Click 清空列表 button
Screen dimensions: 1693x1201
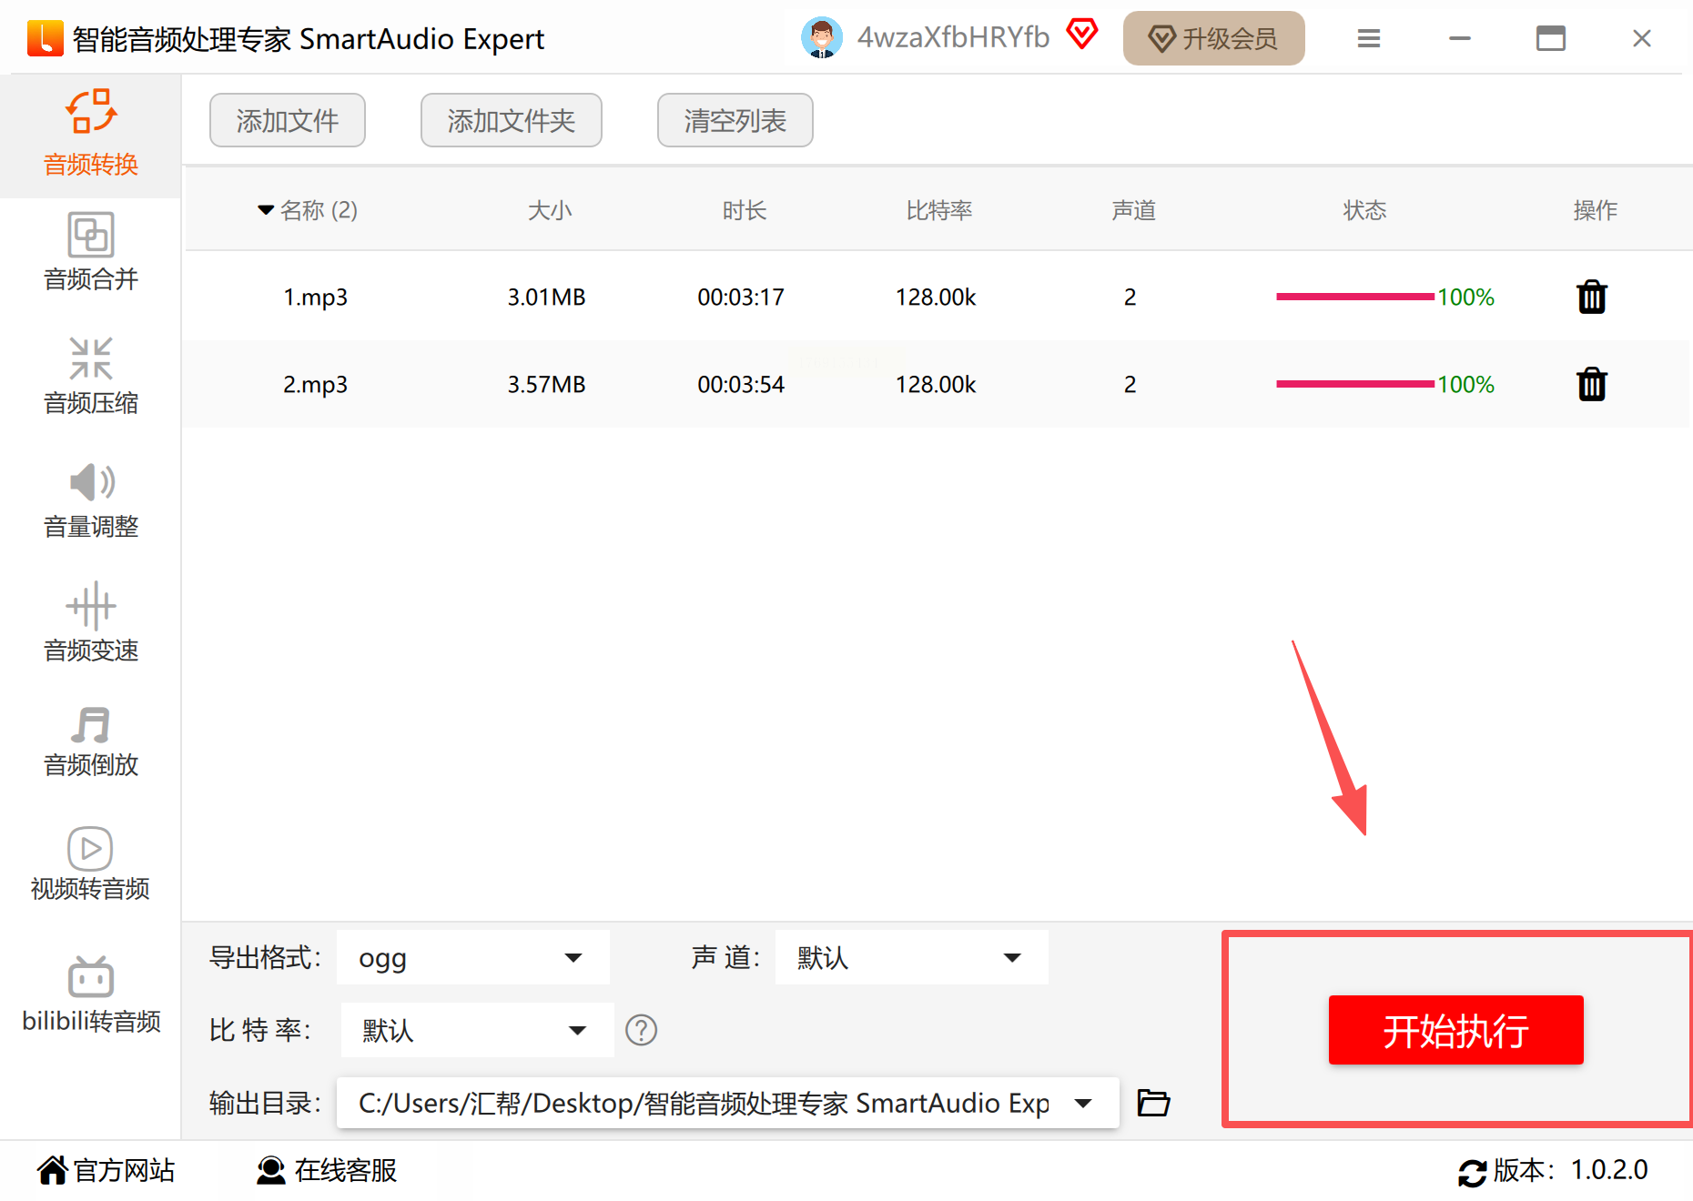[735, 120]
